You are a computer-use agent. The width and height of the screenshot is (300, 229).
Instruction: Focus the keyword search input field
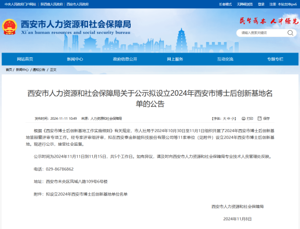point(261,33)
